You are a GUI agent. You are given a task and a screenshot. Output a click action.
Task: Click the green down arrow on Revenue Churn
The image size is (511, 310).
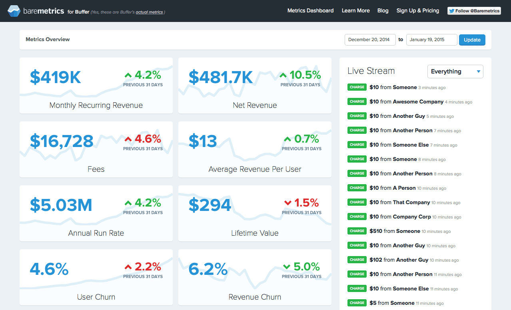(x=287, y=266)
